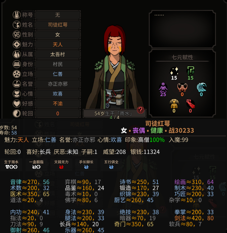The image size is (227, 233).
Task: Click the 仁善 stance value
Action: pyautogui.click(x=58, y=74)
